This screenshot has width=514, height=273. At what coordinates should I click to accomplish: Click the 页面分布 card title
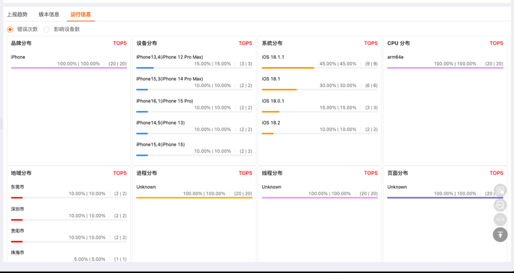tap(397, 173)
